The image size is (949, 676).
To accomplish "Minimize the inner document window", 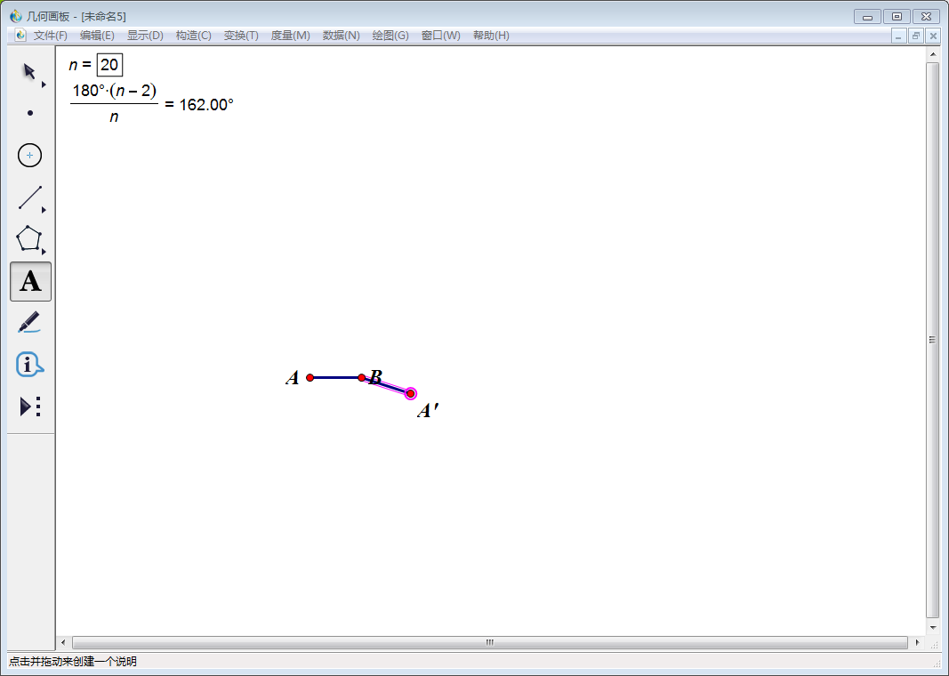I will click(x=899, y=36).
